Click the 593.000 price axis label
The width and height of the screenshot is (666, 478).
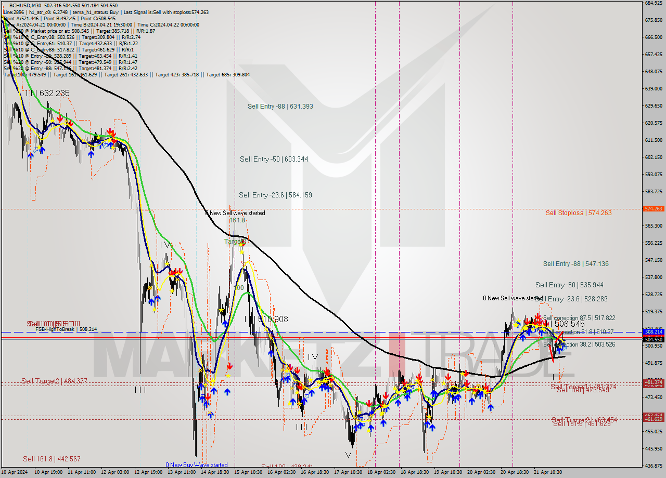tap(654, 175)
